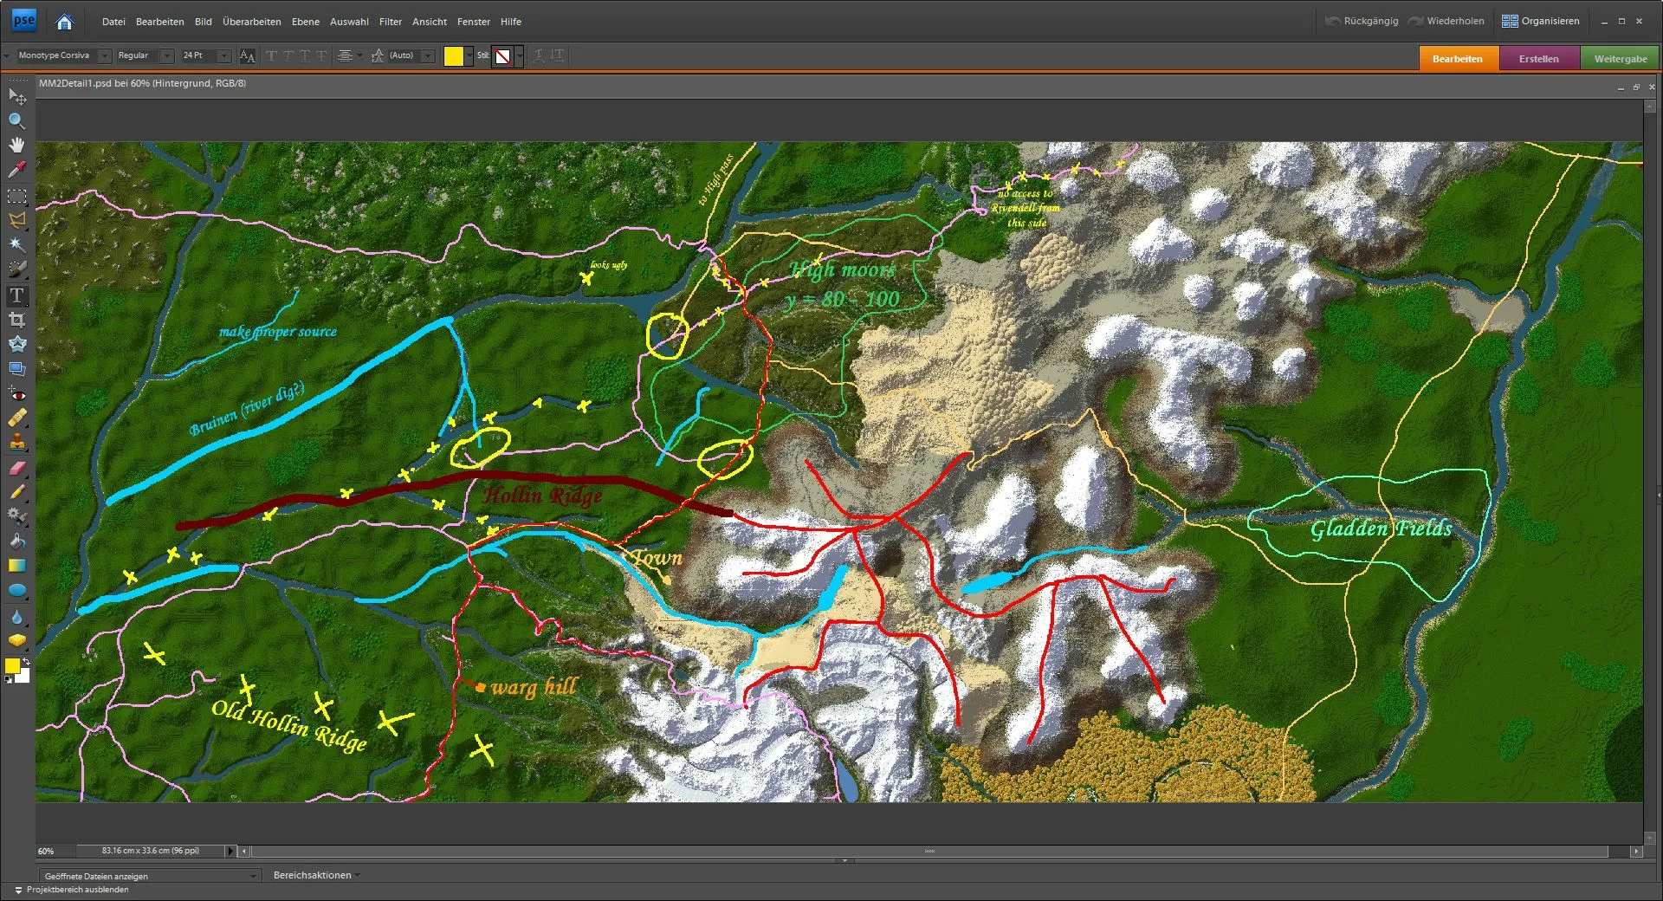Image resolution: width=1663 pixels, height=901 pixels.
Task: Click Projektbereich ausblenden
Action: pyautogui.click(x=72, y=890)
